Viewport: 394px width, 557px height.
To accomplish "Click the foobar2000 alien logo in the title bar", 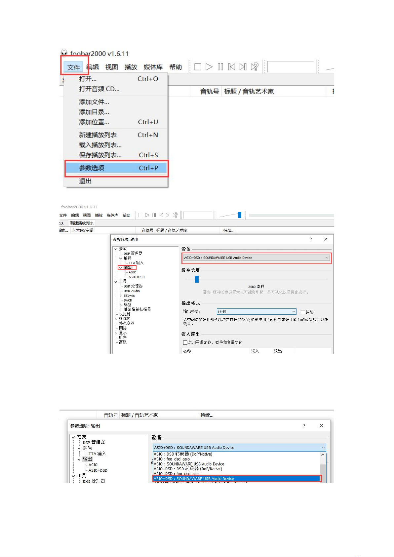I will pyautogui.click(x=64, y=53).
